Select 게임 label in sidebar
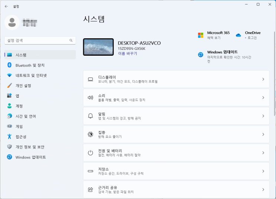The image size is (276, 199). pos(19,127)
